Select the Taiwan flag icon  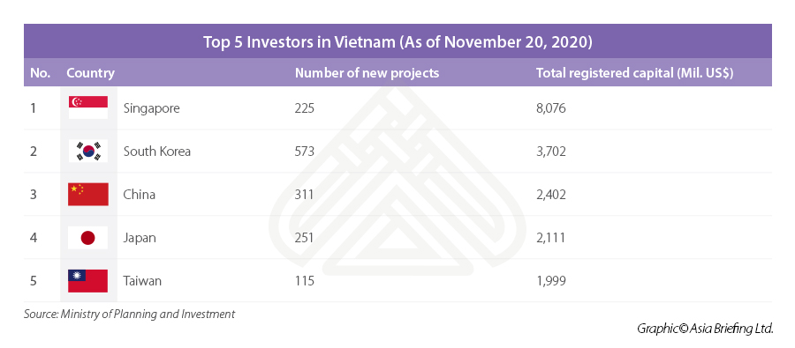(88, 281)
